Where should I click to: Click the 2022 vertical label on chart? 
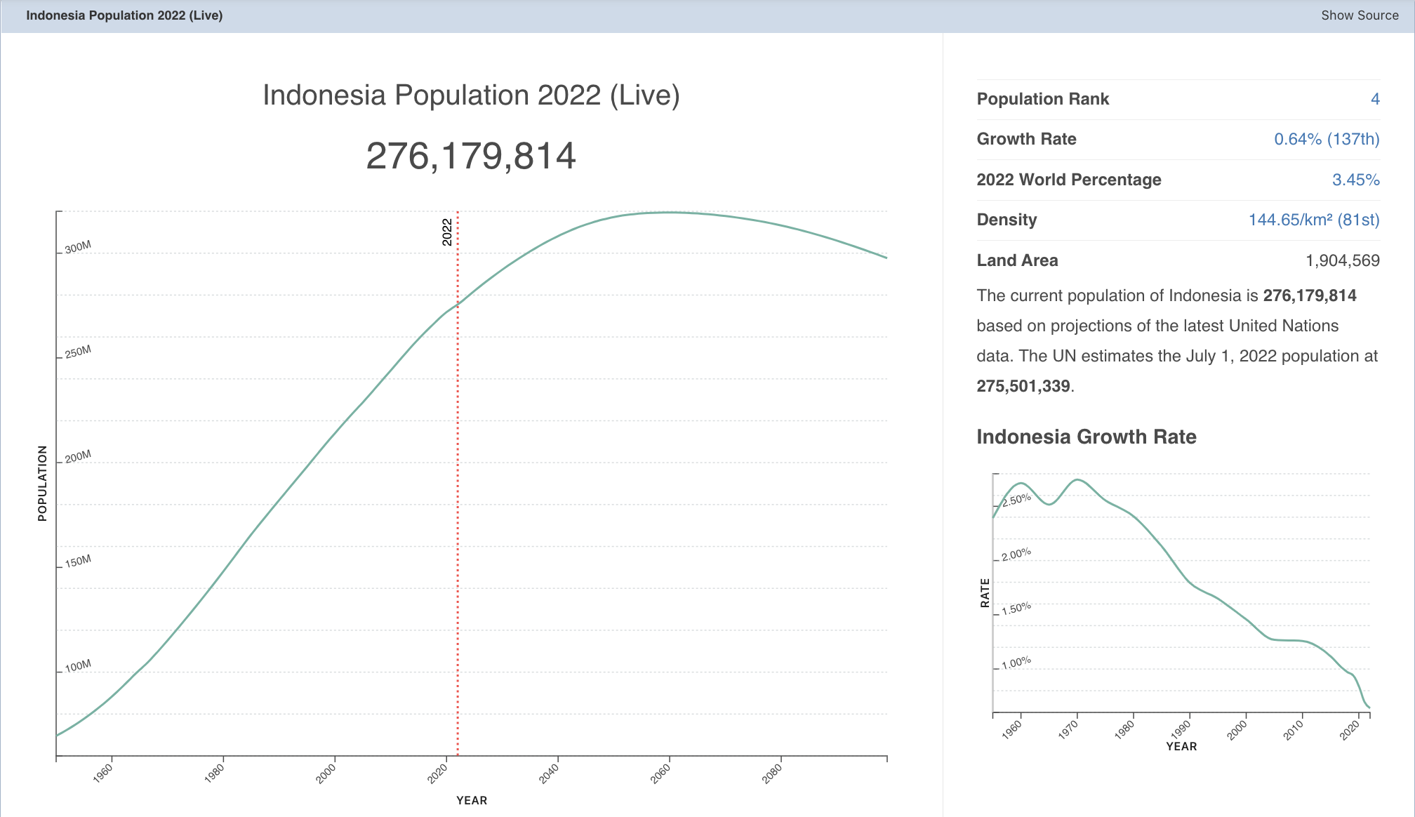click(x=447, y=232)
